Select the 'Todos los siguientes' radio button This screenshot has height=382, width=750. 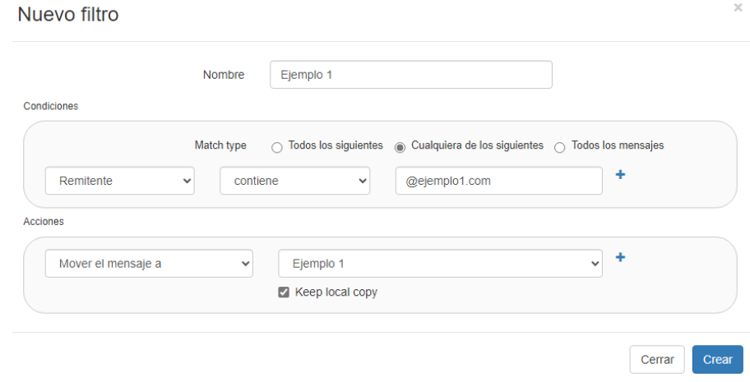pos(277,147)
